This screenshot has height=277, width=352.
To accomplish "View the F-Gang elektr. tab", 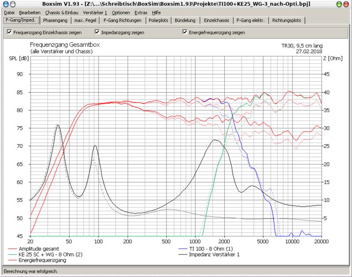I will click(250, 21).
